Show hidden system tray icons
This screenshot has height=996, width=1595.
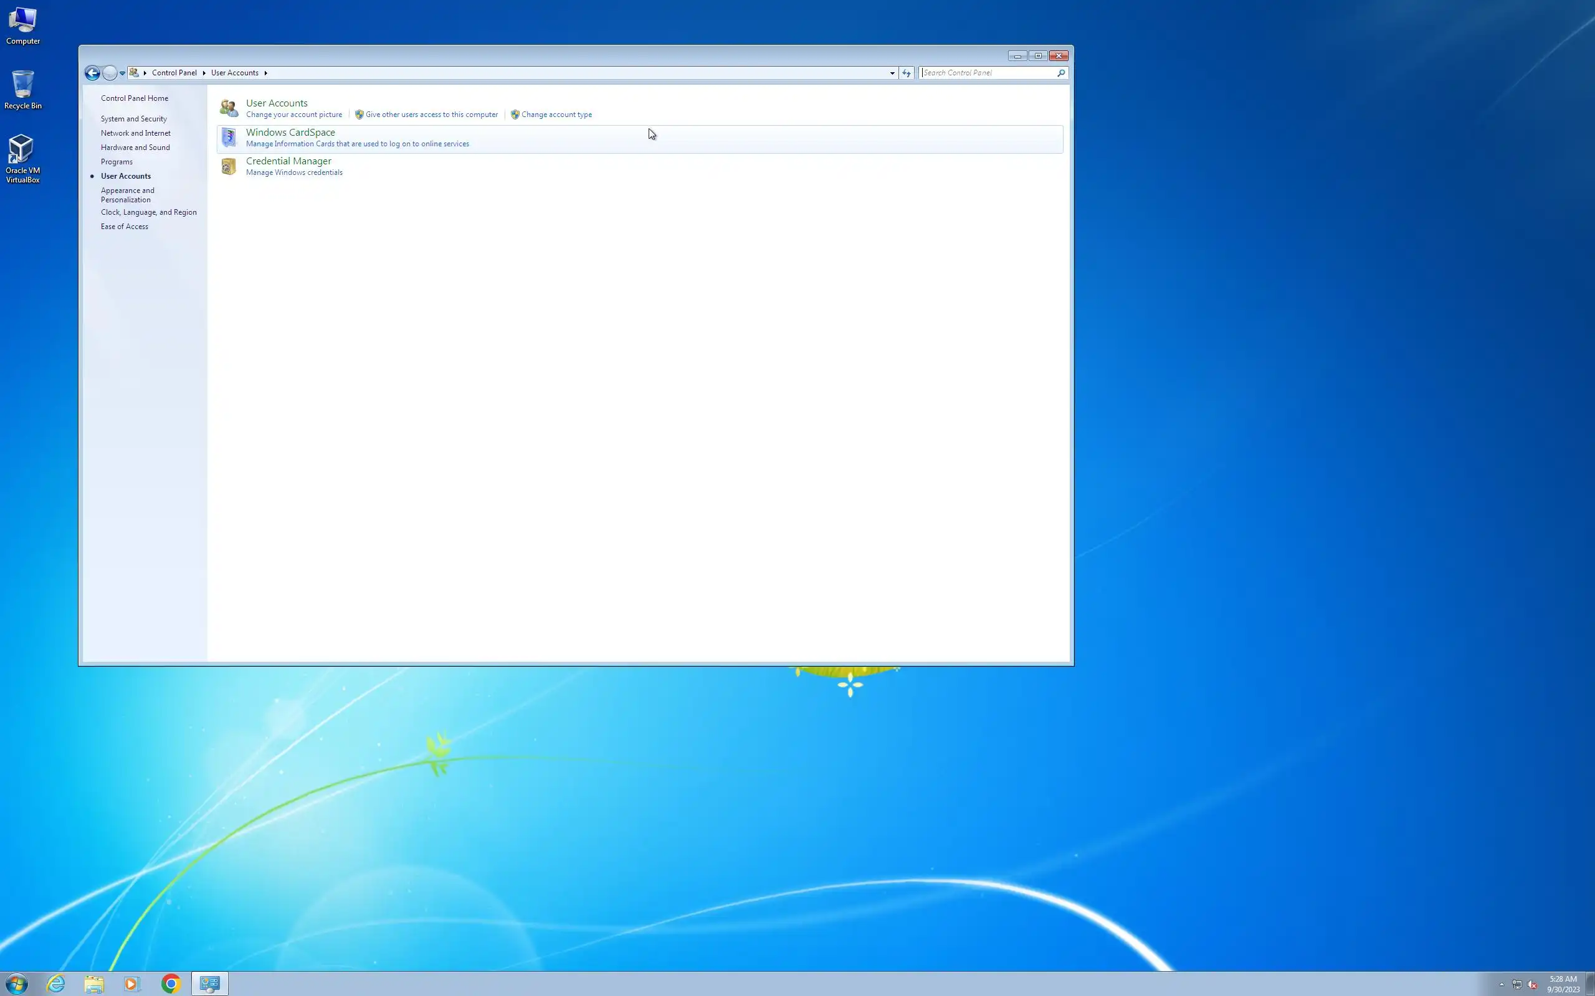[x=1502, y=984]
